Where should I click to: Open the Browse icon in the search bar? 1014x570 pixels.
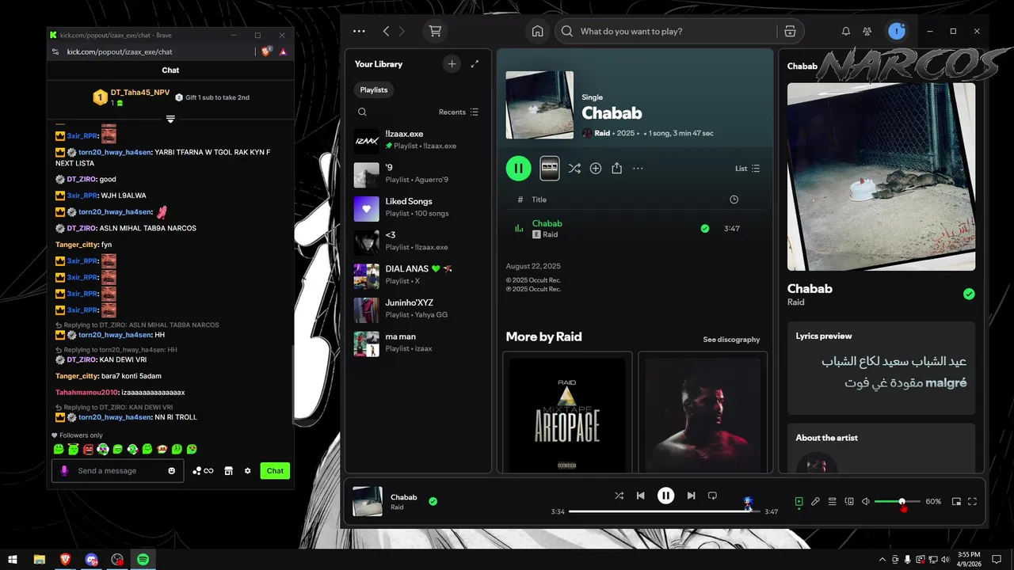(790, 31)
